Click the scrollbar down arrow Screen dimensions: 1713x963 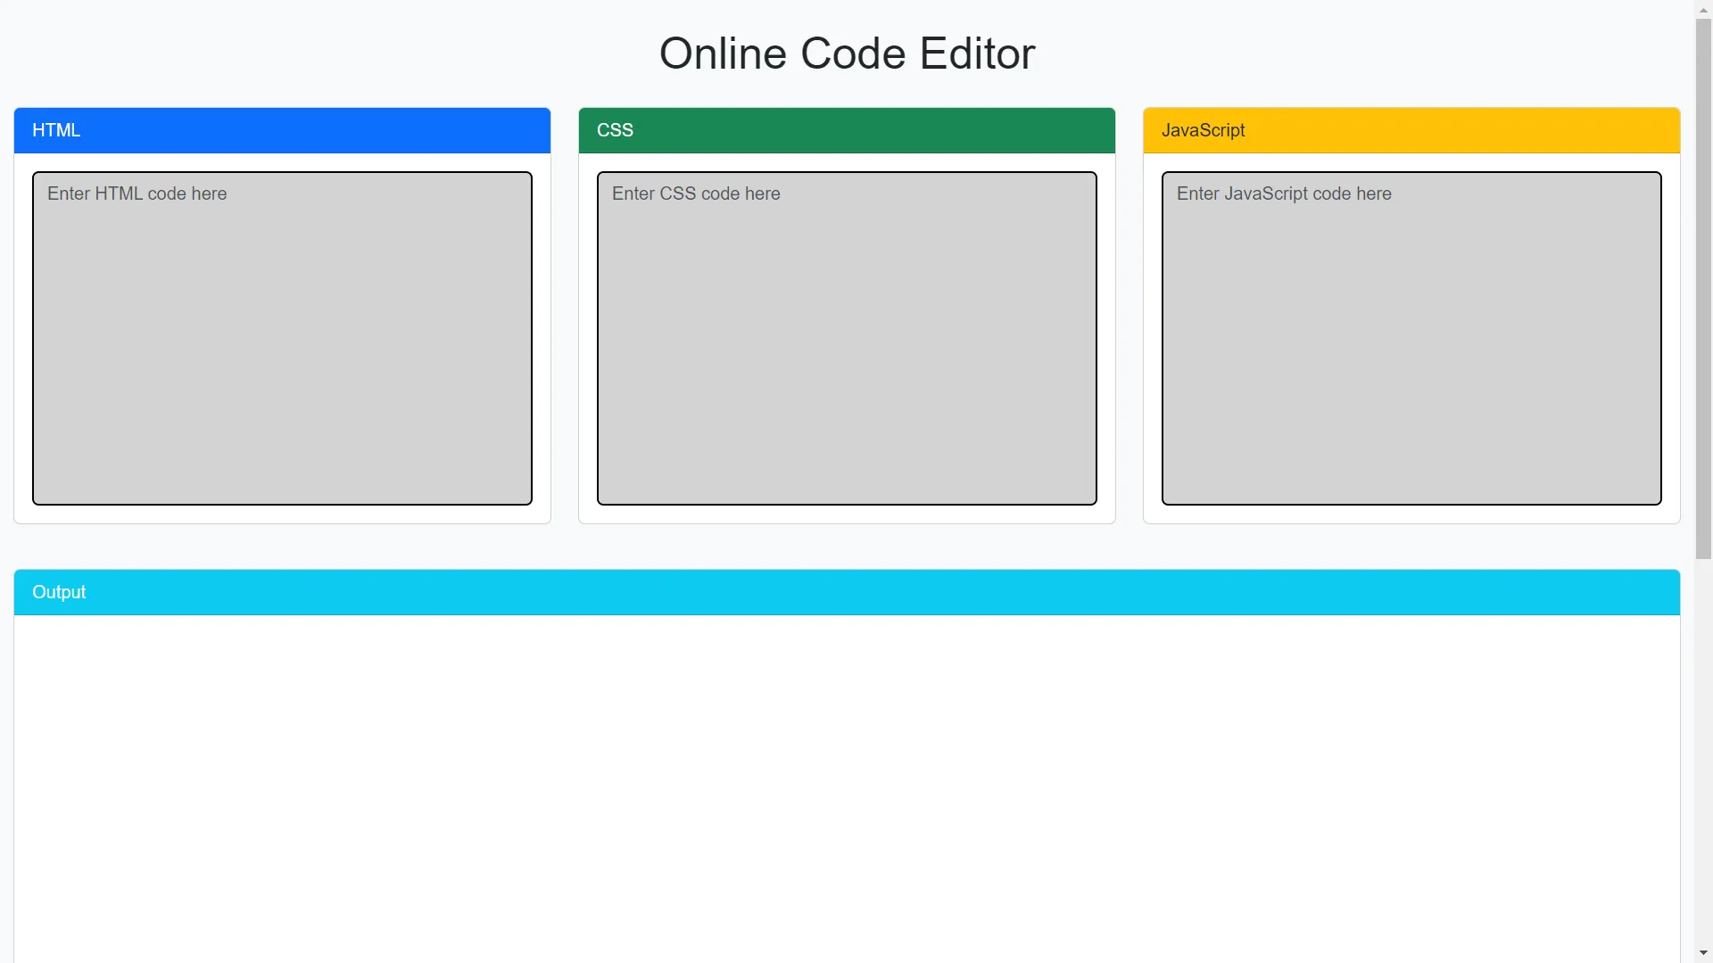(x=1703, y=954)
